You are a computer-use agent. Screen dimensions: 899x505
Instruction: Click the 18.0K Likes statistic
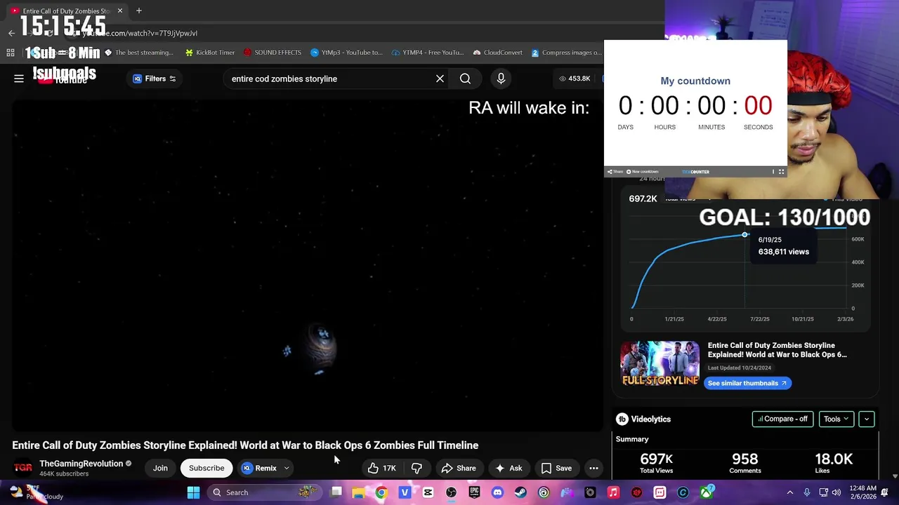(834, 463)
